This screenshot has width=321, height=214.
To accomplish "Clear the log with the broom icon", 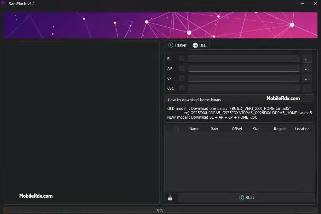I will pos(170,197).
